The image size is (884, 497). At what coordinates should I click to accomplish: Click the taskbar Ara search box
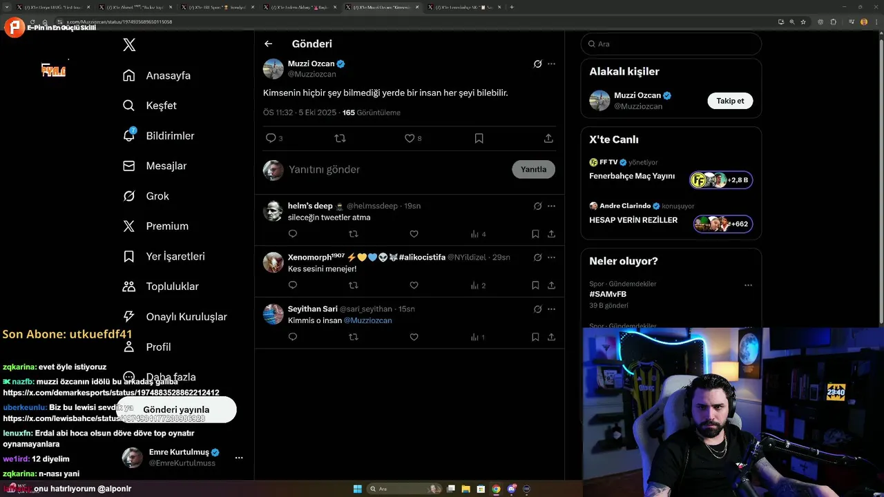(x=405, y=489)
